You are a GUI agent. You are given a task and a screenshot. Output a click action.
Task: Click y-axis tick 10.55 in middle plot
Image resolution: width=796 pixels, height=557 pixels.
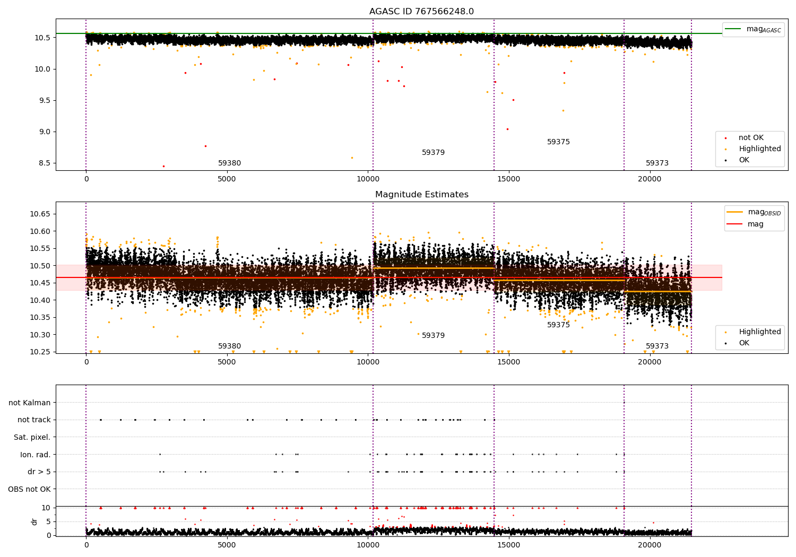coord(40,248)
